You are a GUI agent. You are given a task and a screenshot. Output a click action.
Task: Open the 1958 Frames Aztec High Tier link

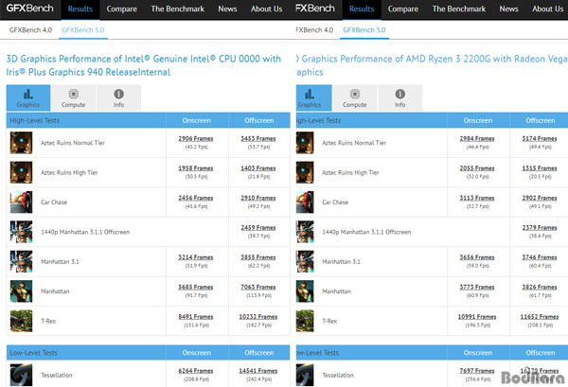click(x=196, y=168)
